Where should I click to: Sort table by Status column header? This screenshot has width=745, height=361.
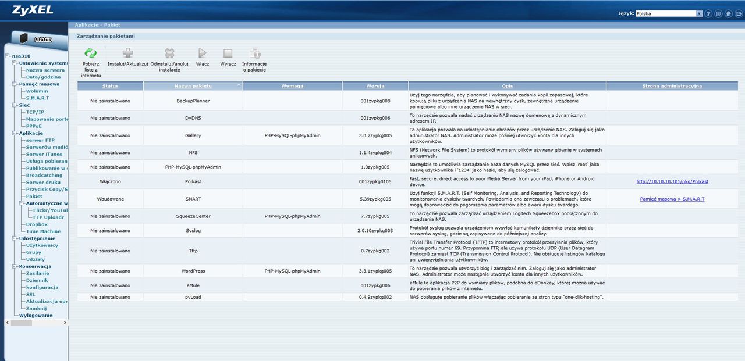pos(110,86)
